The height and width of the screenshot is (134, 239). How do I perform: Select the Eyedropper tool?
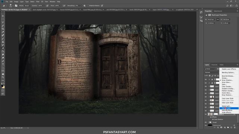click(3, 32)
